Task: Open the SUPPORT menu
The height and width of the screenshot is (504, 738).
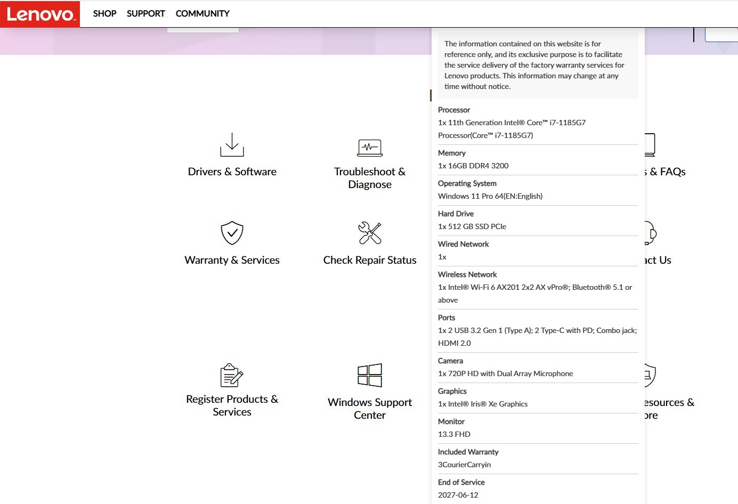Action: point(145,14)
